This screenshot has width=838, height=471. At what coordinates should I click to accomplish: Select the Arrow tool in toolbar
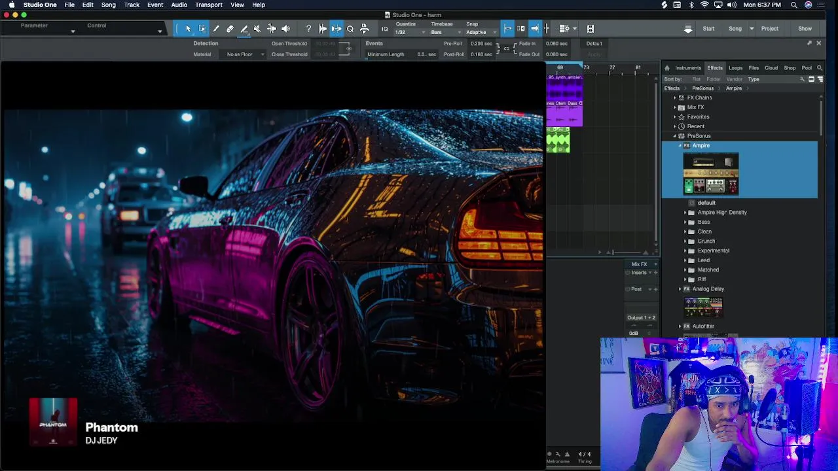188,29
